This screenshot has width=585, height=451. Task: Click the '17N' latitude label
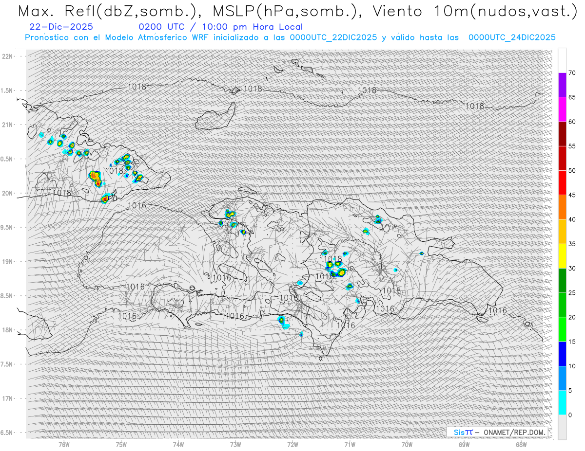(7, 398)
